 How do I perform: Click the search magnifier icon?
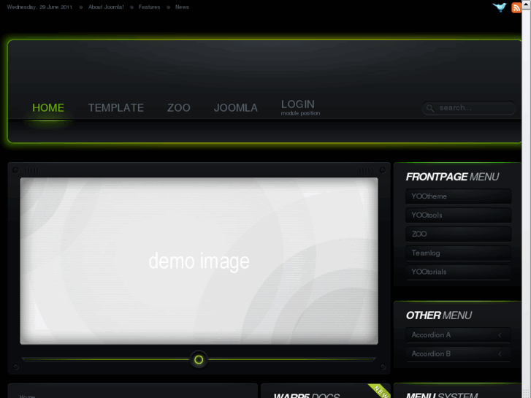(430, 108)
